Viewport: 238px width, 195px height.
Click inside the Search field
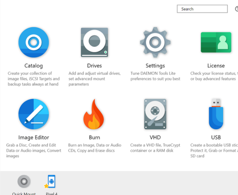(202, 9)
